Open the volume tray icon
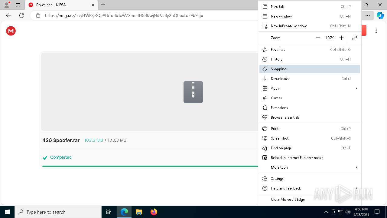Viewport: 387px width, 218px height. (x=348, y=212)
